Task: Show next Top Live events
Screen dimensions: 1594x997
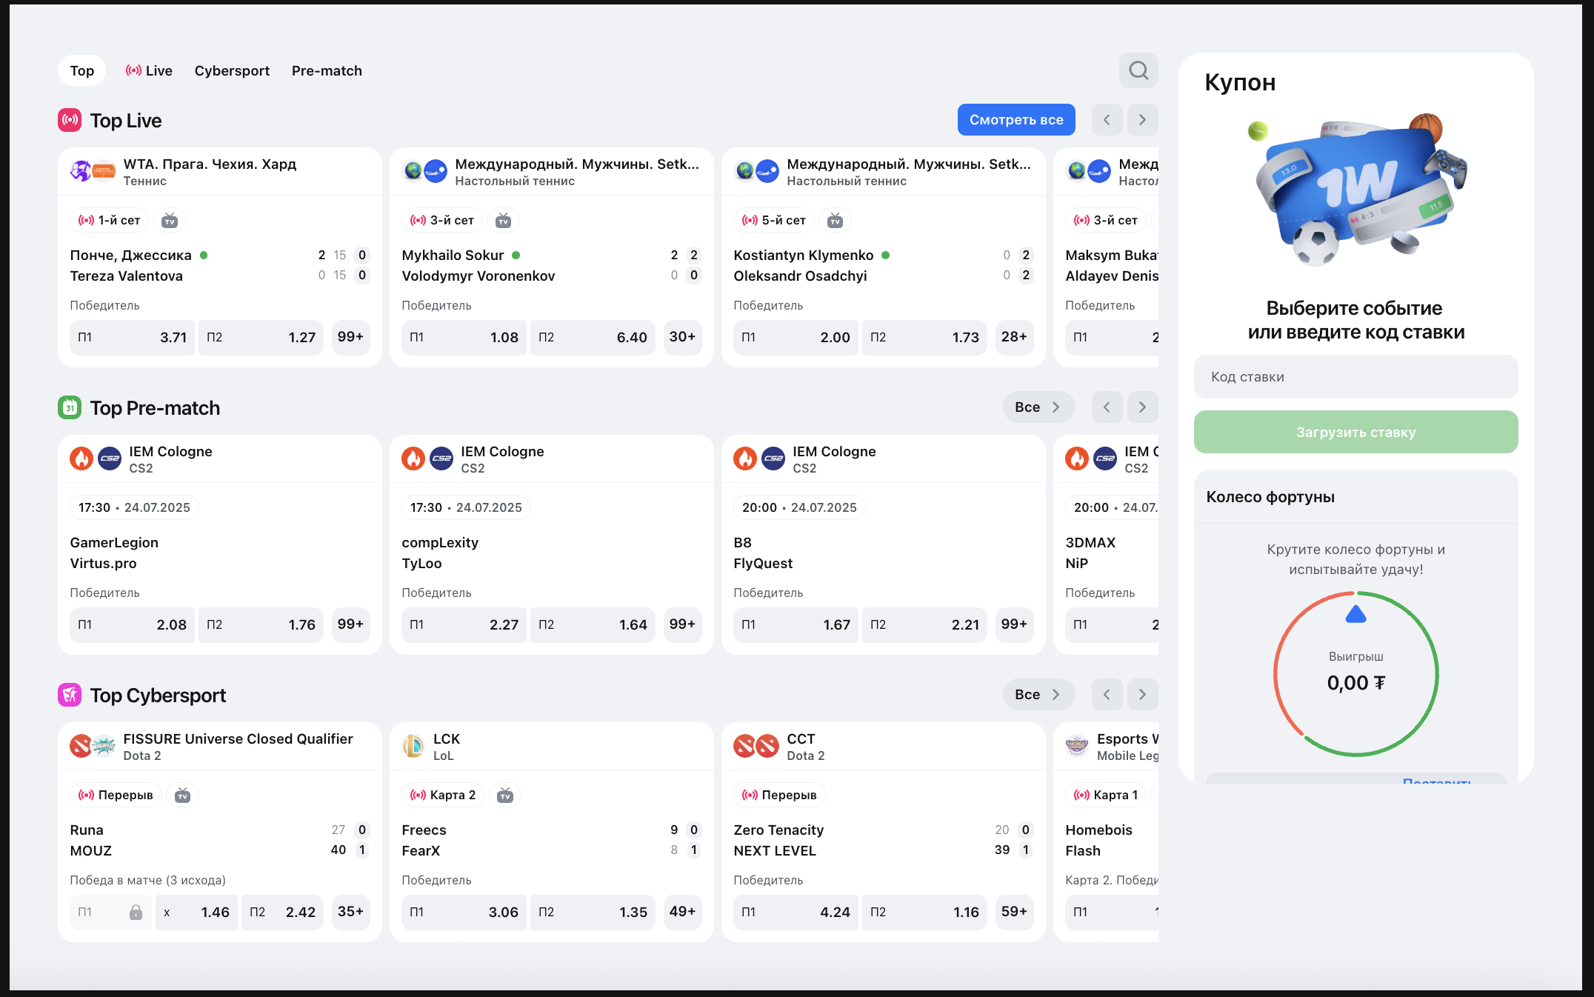Action: pyautogui.click(x=1142, y=119)
